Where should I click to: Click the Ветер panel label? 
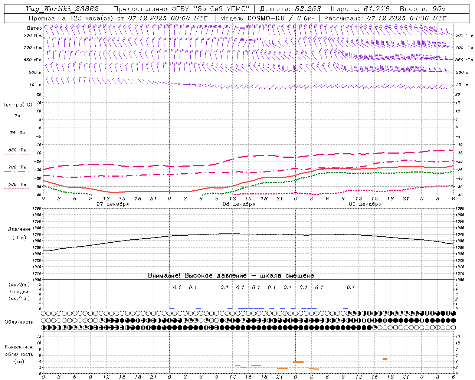(x=35, y=28)
